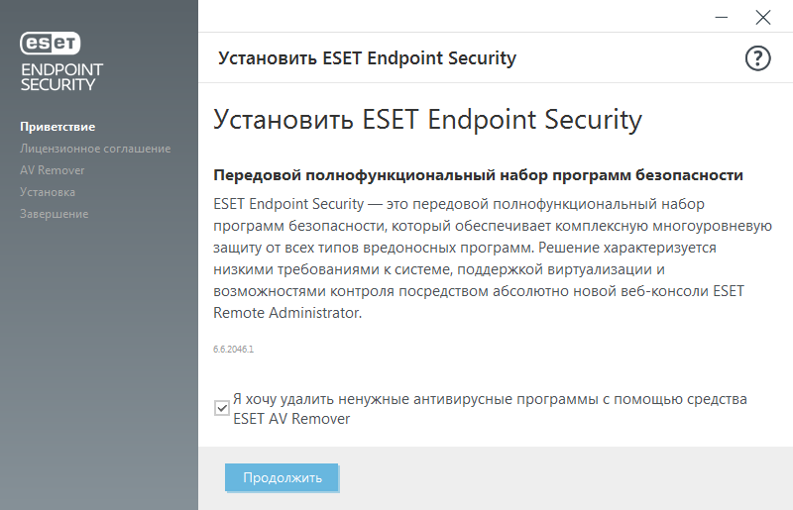Go to Лицензионное соглашение step
This screenshot has height=510, width=793.
(x=95, y=149)
